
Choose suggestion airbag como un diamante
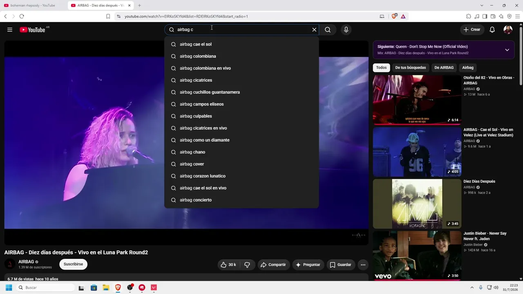(x=241, y=140)
